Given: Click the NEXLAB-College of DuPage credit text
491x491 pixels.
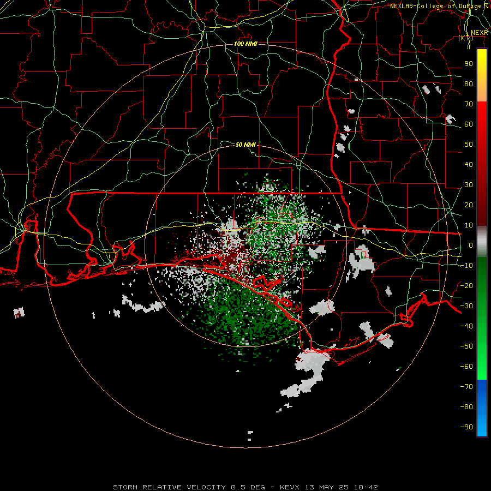Looking at the screenshot, I should [439, 6].
